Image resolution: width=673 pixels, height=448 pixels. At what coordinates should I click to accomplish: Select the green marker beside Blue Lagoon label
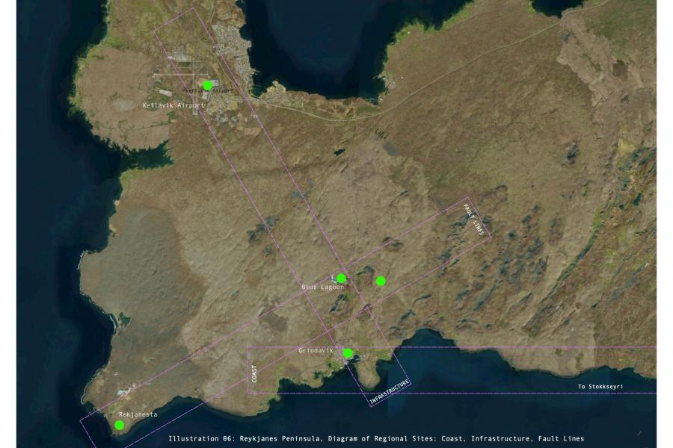click(341, 279)
